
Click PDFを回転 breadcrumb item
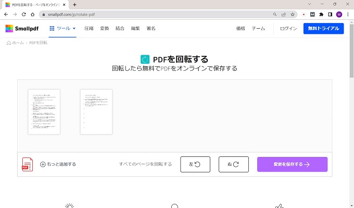tap(39, 43)
